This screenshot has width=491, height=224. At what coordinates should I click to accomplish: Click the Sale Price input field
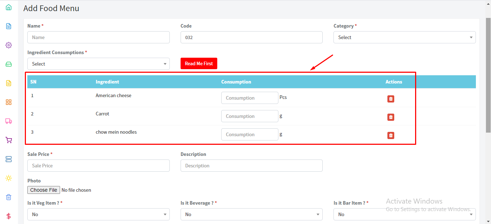pyautogui.click(x=98, y=166)
